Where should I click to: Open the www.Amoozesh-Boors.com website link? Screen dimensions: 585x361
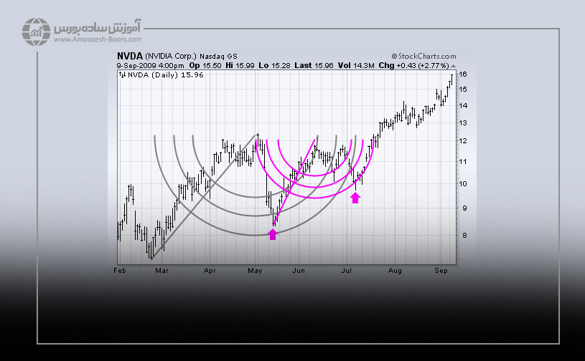[96, 39]
